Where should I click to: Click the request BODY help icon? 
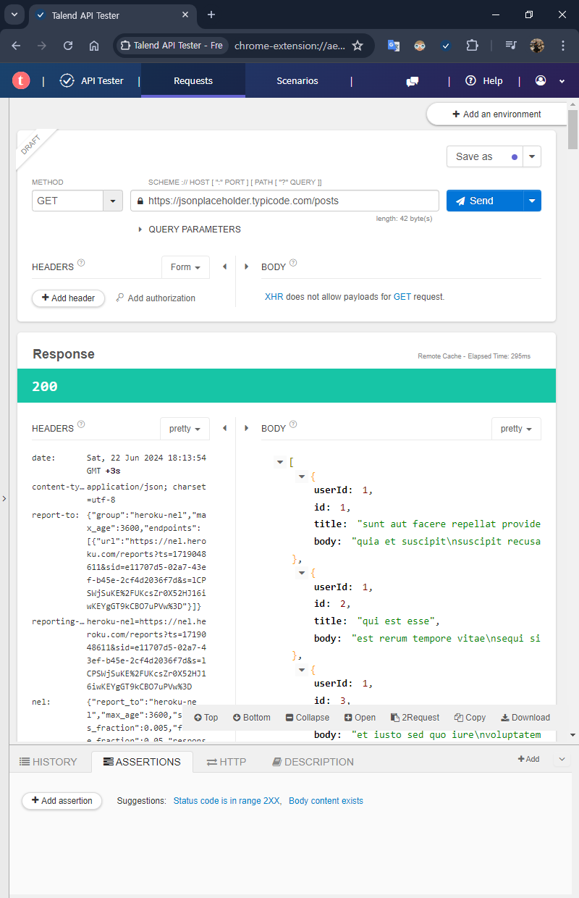(293, 264)
